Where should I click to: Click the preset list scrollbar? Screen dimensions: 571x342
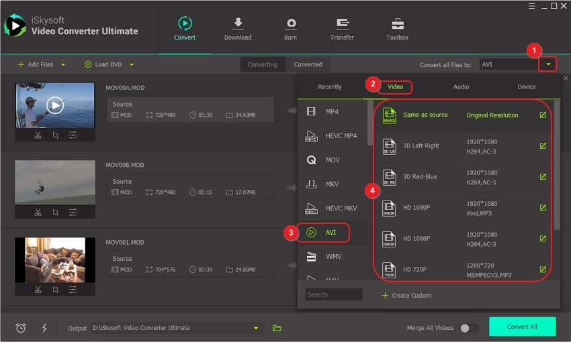click(x=557, y=166)
